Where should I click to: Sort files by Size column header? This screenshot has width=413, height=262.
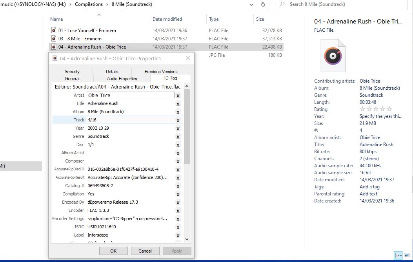[x=260, y=19]
